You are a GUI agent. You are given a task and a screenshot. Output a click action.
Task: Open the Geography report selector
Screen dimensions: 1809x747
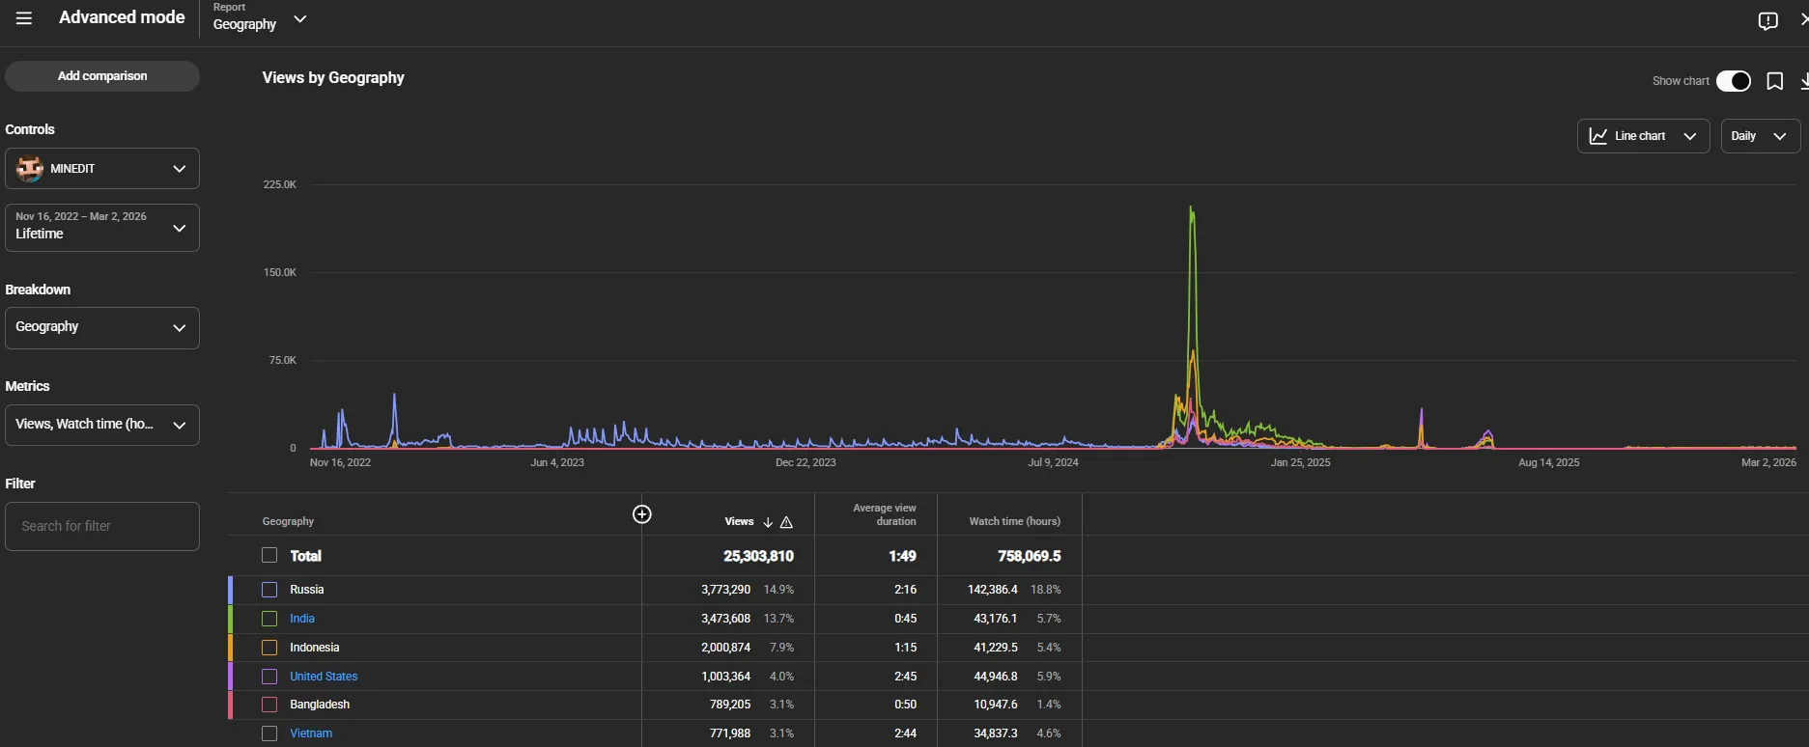(260, 18)
